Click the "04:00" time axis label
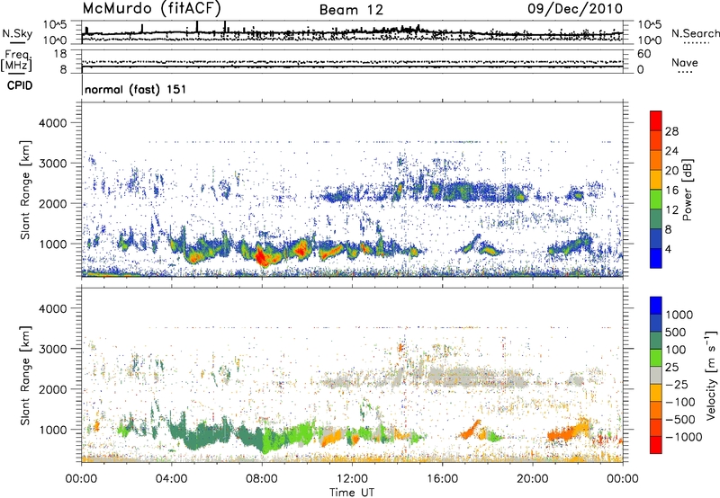This screenshot has height=498, width=720. [x=171, y=479]
